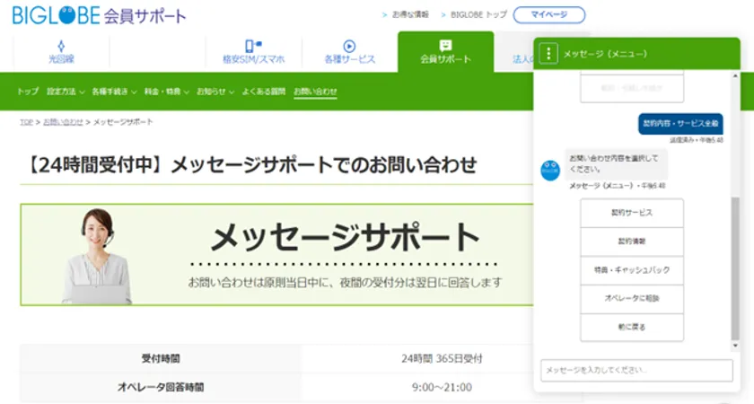The image size is (754, 404).
Task: Click the chat message input field
Action: 634,370
